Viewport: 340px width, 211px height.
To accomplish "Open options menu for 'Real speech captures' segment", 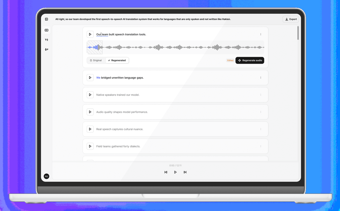I will pyautogui.click(x=261, y=129).
